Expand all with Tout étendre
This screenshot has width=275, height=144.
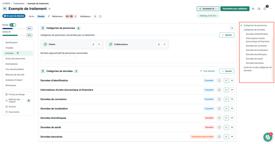click(207, 71)
